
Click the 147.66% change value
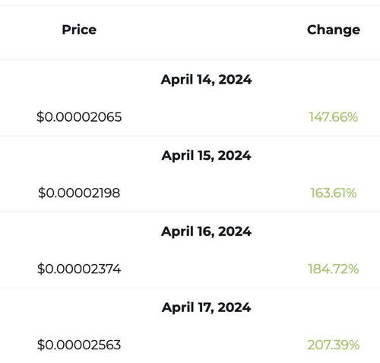pos(334,117)
